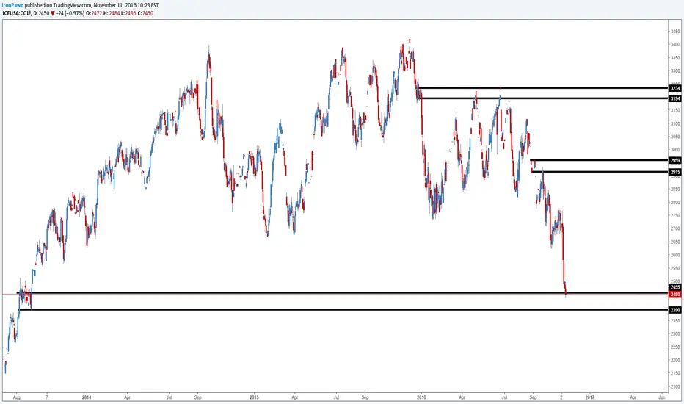Click the 3000 price axis tick

pyautogui.click(x=675, y=150)
